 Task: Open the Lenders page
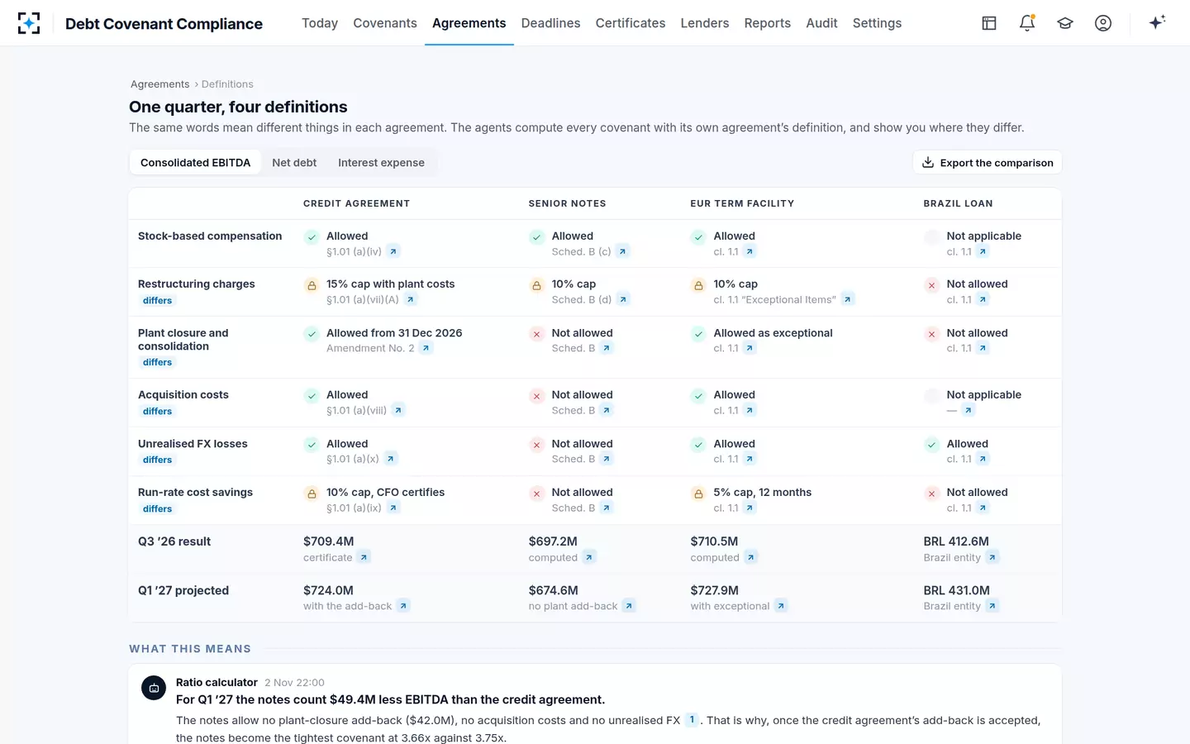tap(705, 23)
